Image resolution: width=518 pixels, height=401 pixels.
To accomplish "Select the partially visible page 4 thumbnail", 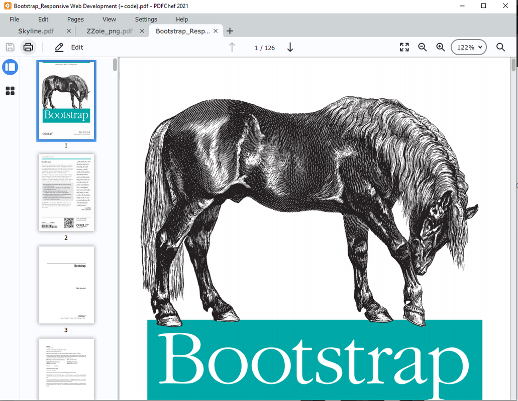I will pos(66,369).
